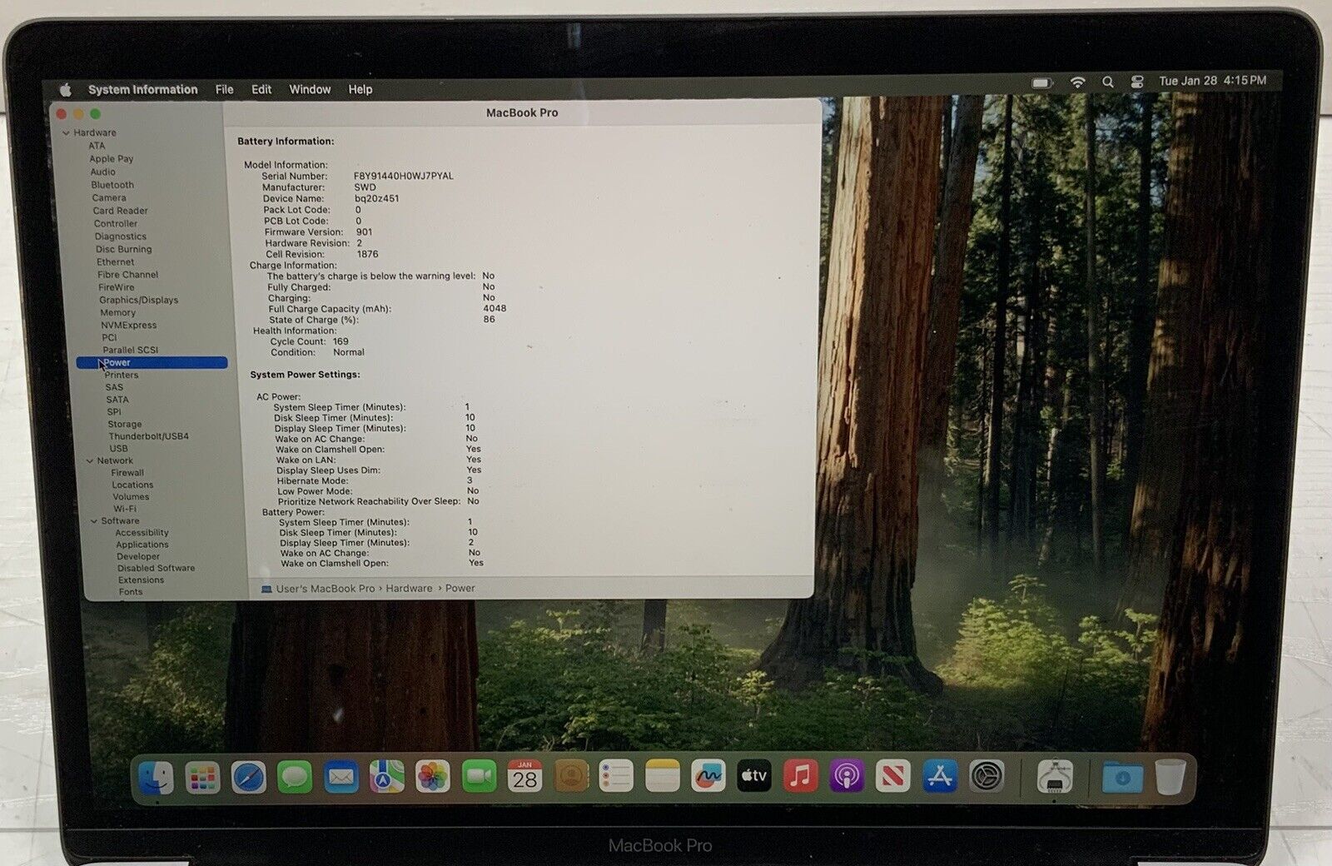Screen dimensions: 1332x866
Task: Select Storage in the sidebar
Action: coord(125,424)
